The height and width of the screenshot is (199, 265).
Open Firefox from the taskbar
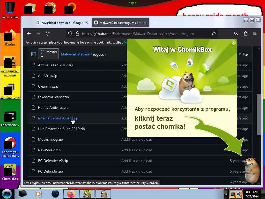pos(71,194)
